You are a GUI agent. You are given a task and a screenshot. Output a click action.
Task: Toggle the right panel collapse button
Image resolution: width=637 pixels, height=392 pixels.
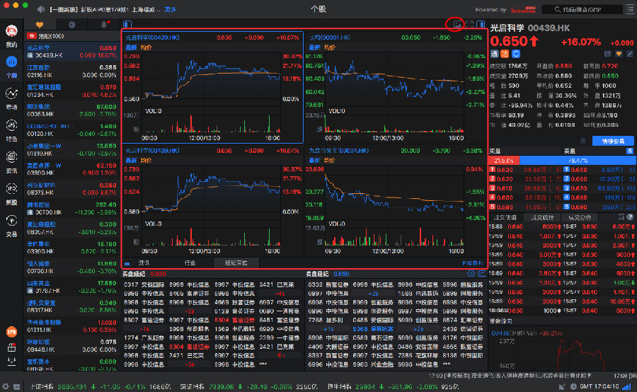coord(481,24)
